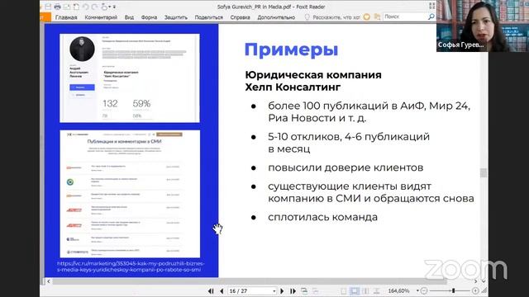Click the next view icon in status bar
The width and height of the screenshot is (529, 297).
pos(316,291)
